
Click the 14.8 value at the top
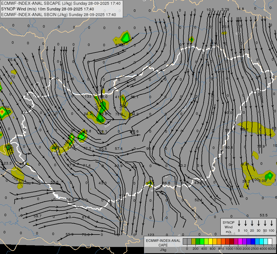click(x=240, y=9)
